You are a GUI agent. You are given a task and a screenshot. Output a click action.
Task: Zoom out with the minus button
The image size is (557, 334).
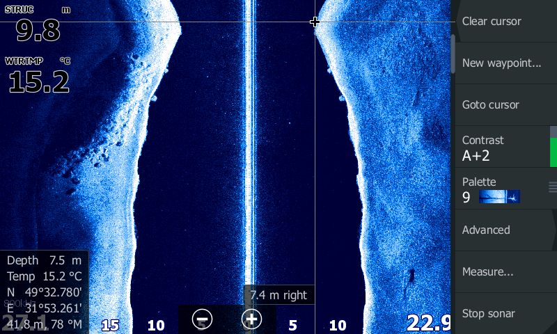tap(202, 320)
